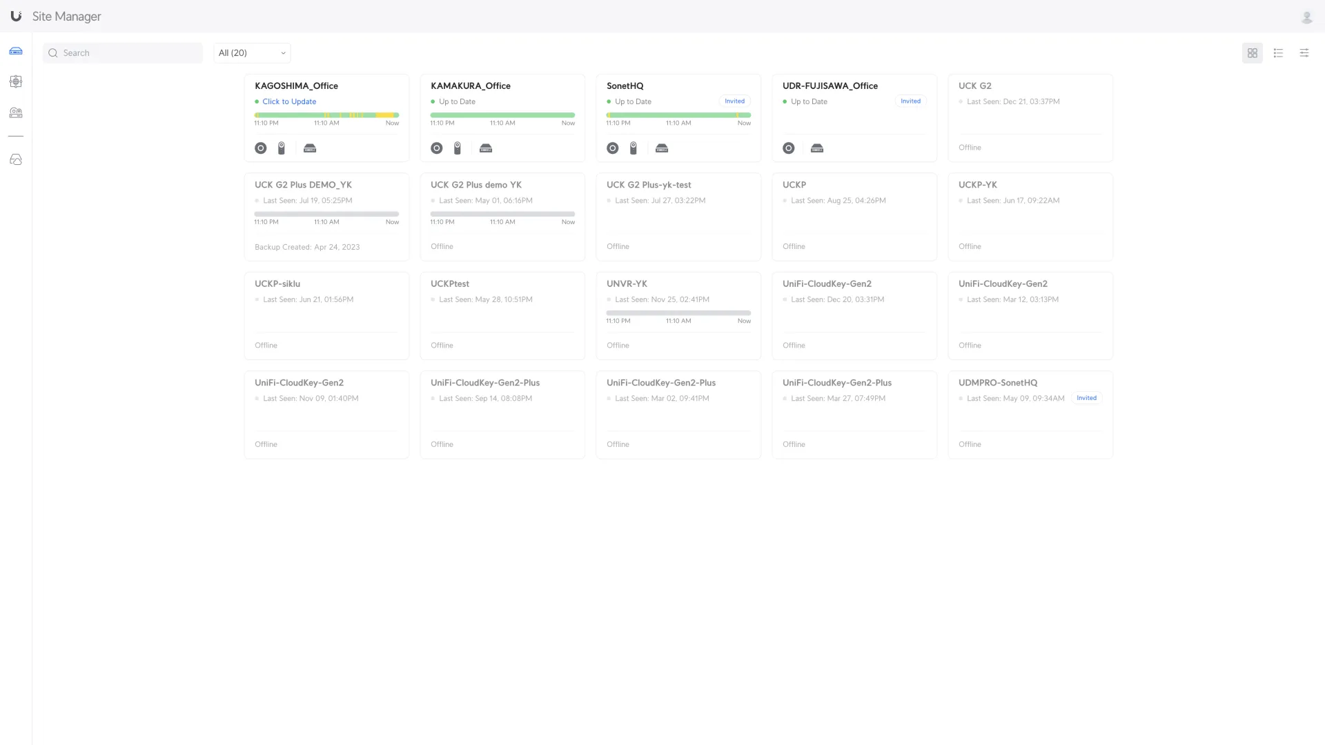Click Invited badge on SonetHQ card
The image size is (1325, 745).
point(734,101)
